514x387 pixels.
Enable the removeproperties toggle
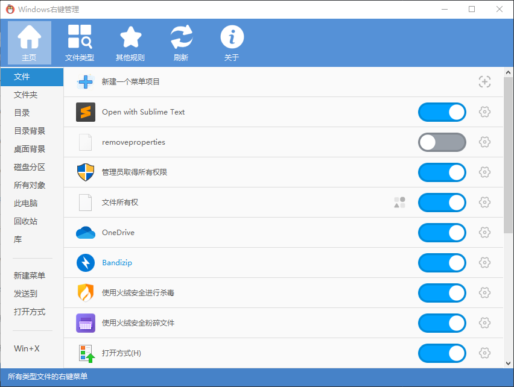click(442, 142)
